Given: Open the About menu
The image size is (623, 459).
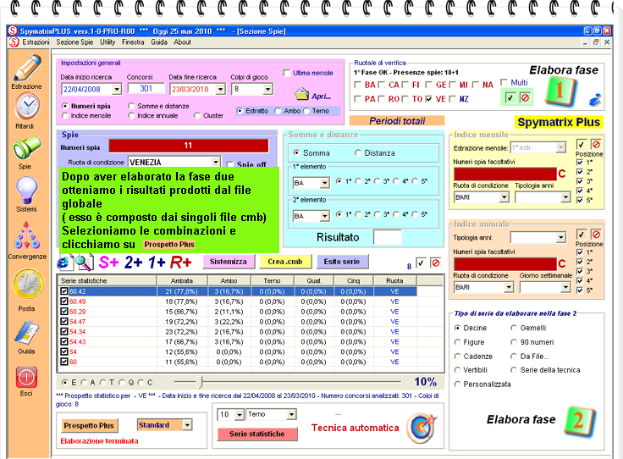Looking at the screenshot, I should pyautogui.click(x=182, y=42).
